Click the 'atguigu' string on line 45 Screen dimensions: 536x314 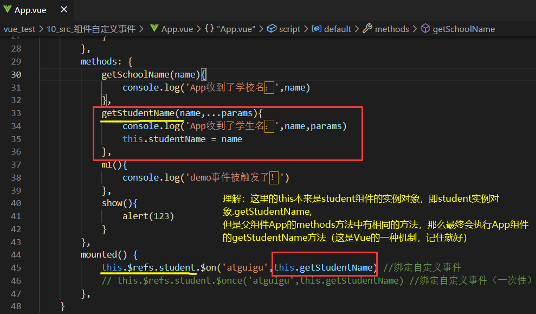click(x=245, y=267)
